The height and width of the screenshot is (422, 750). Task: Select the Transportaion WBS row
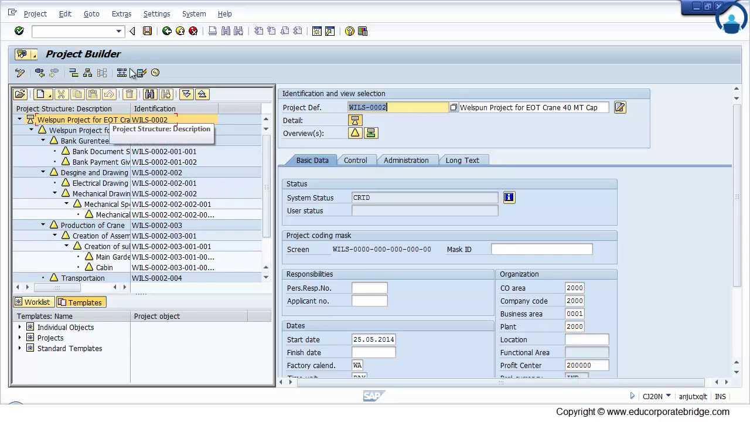(137, 278)
